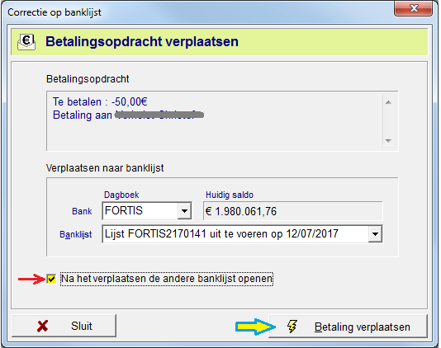Select the FORTIS bank combo box
The image size is (441, 348).
(x=147, y=210)
